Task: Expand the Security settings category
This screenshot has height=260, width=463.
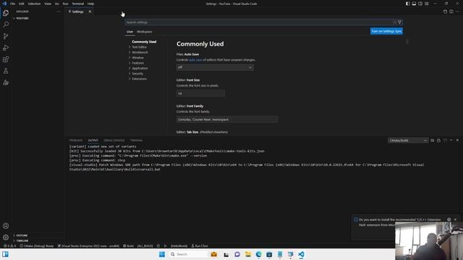Action: tap(137, 74)
